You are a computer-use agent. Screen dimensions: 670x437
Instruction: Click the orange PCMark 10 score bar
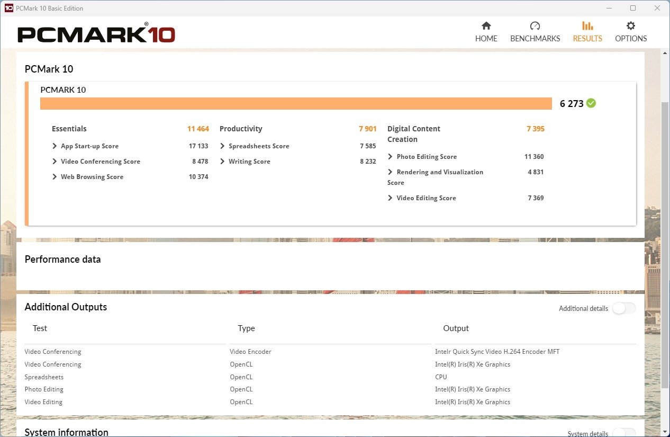(296, 103)
